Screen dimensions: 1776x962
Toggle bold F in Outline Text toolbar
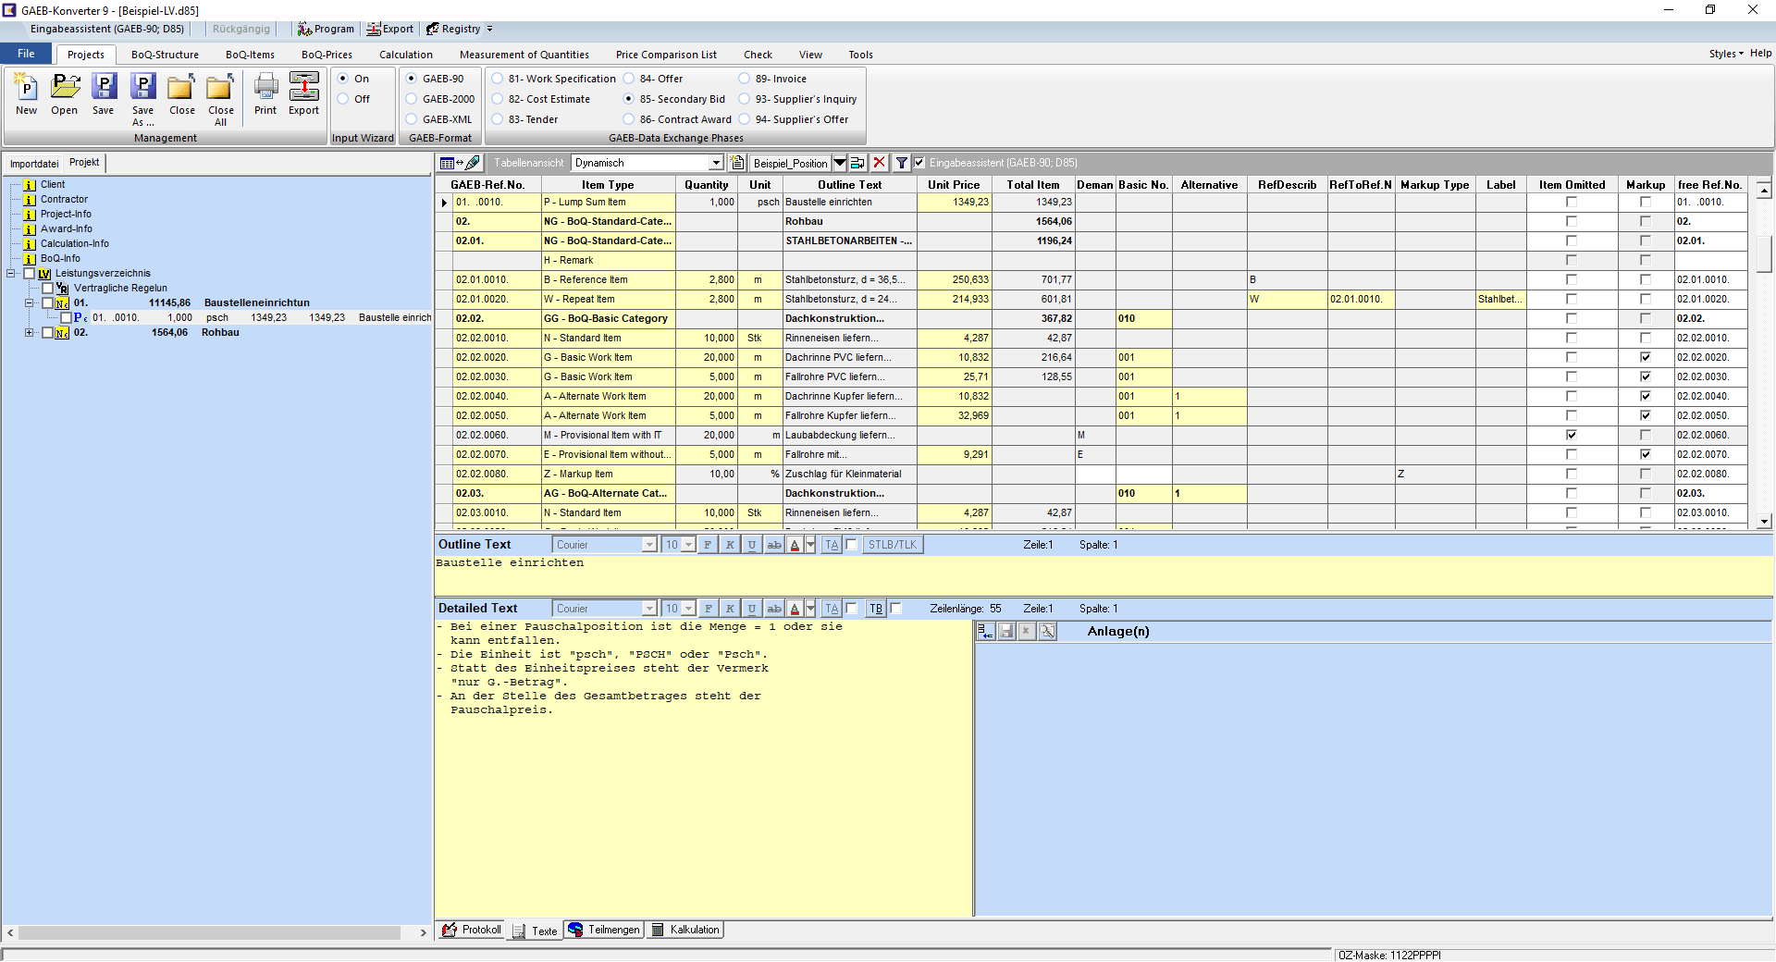pyautogui.click(x=708, y=545)
